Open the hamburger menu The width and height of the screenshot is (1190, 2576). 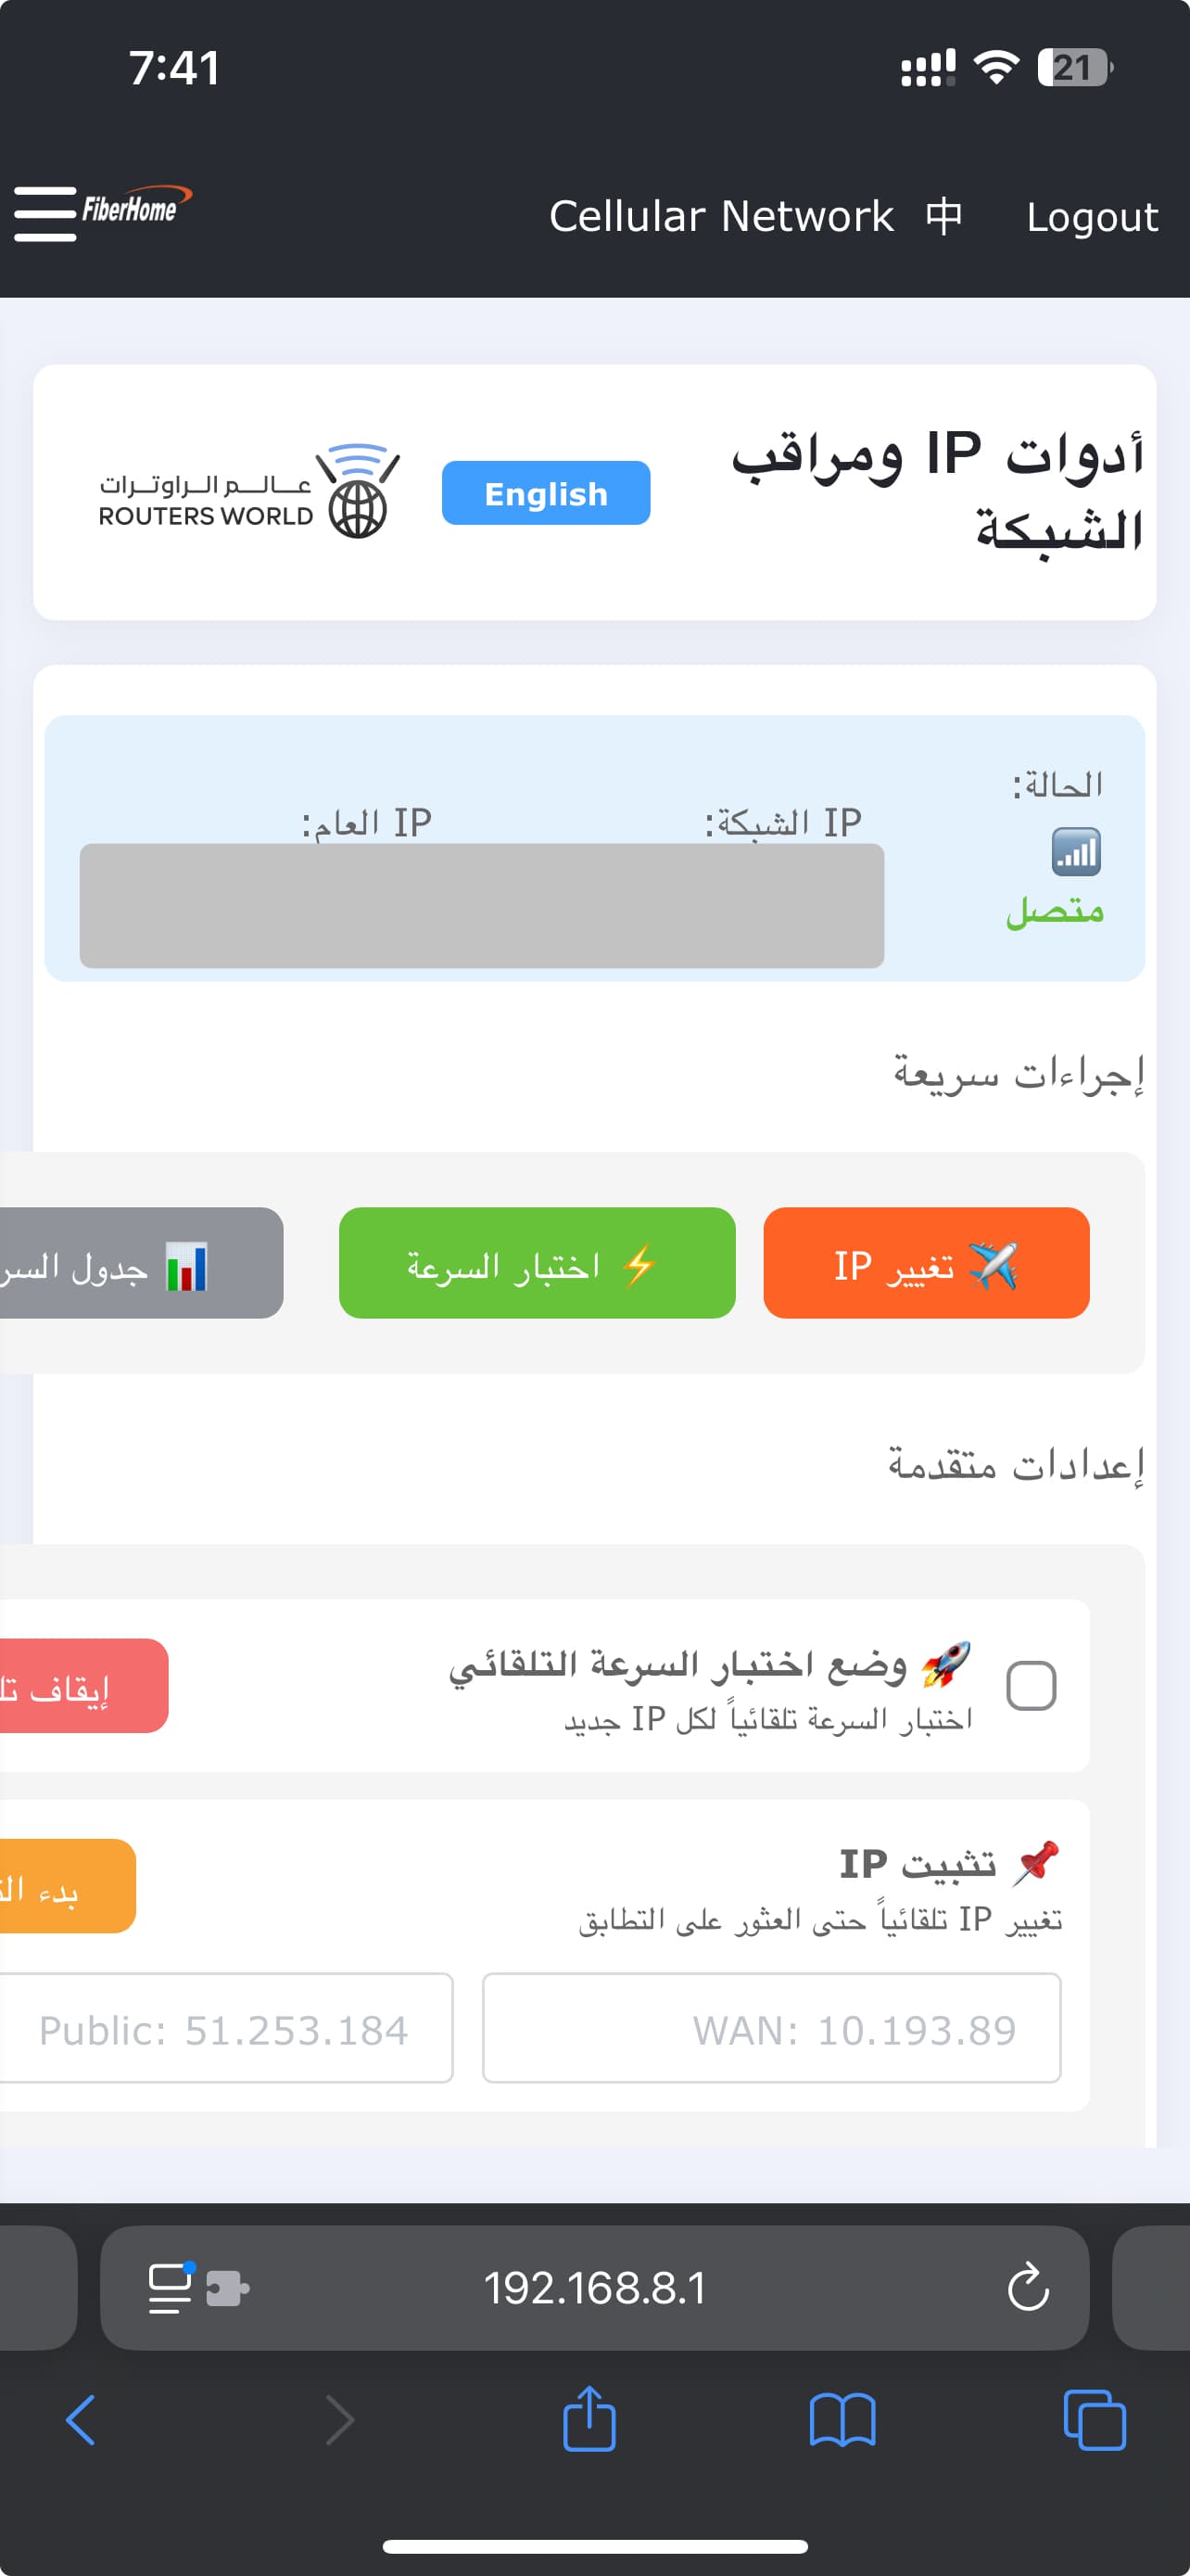pyautogui.click(x=45, y=213)
